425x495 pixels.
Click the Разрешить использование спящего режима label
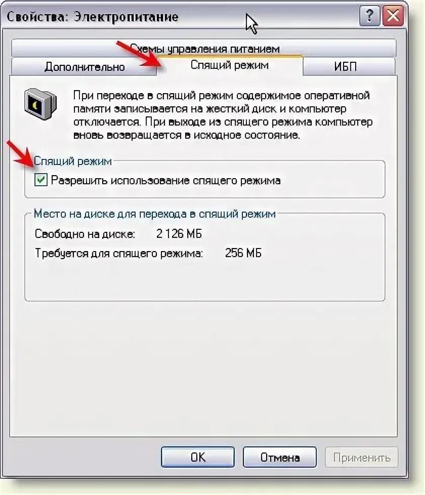[x=165, y=180]
